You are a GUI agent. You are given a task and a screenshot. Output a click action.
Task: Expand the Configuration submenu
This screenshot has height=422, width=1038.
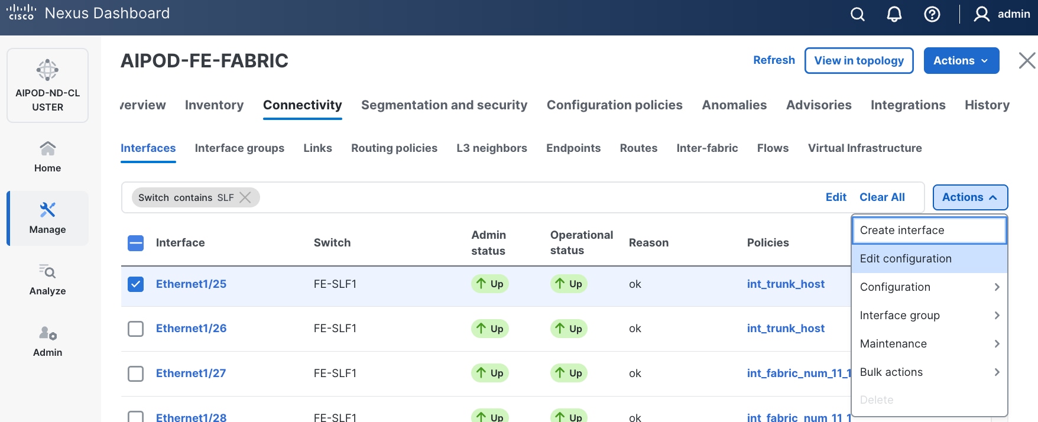(929, 287)
